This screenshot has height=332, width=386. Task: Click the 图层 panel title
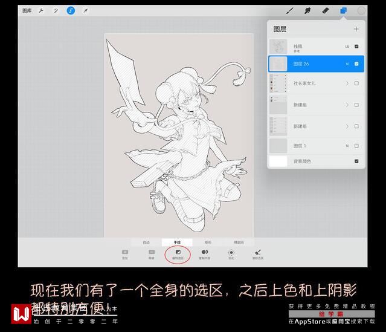[280, 29]
